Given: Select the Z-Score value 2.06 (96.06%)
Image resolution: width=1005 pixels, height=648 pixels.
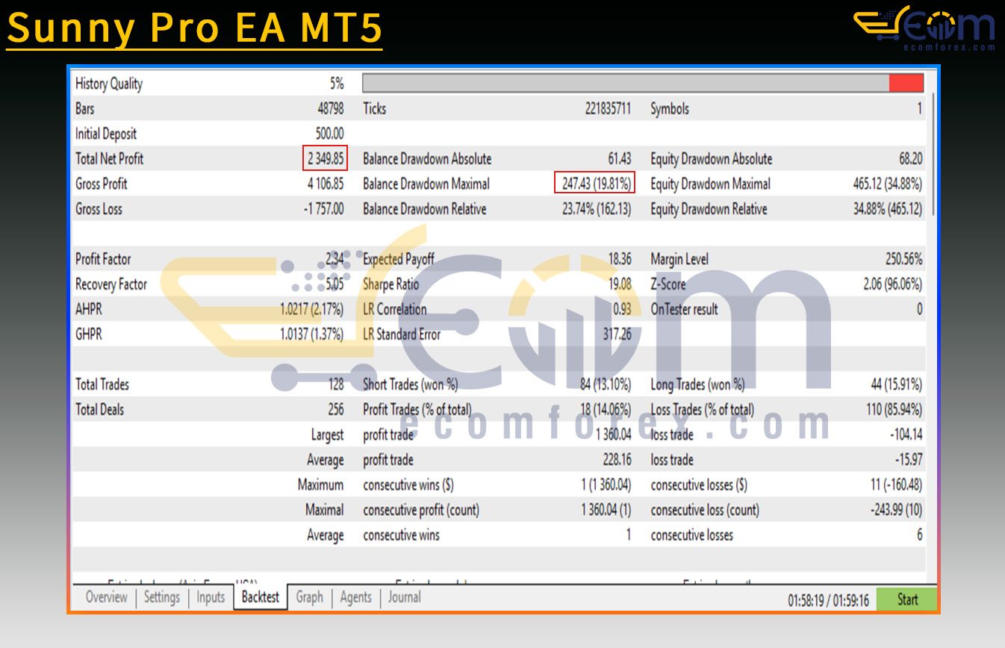Looking at the screenshot, I should coord(892,284).
